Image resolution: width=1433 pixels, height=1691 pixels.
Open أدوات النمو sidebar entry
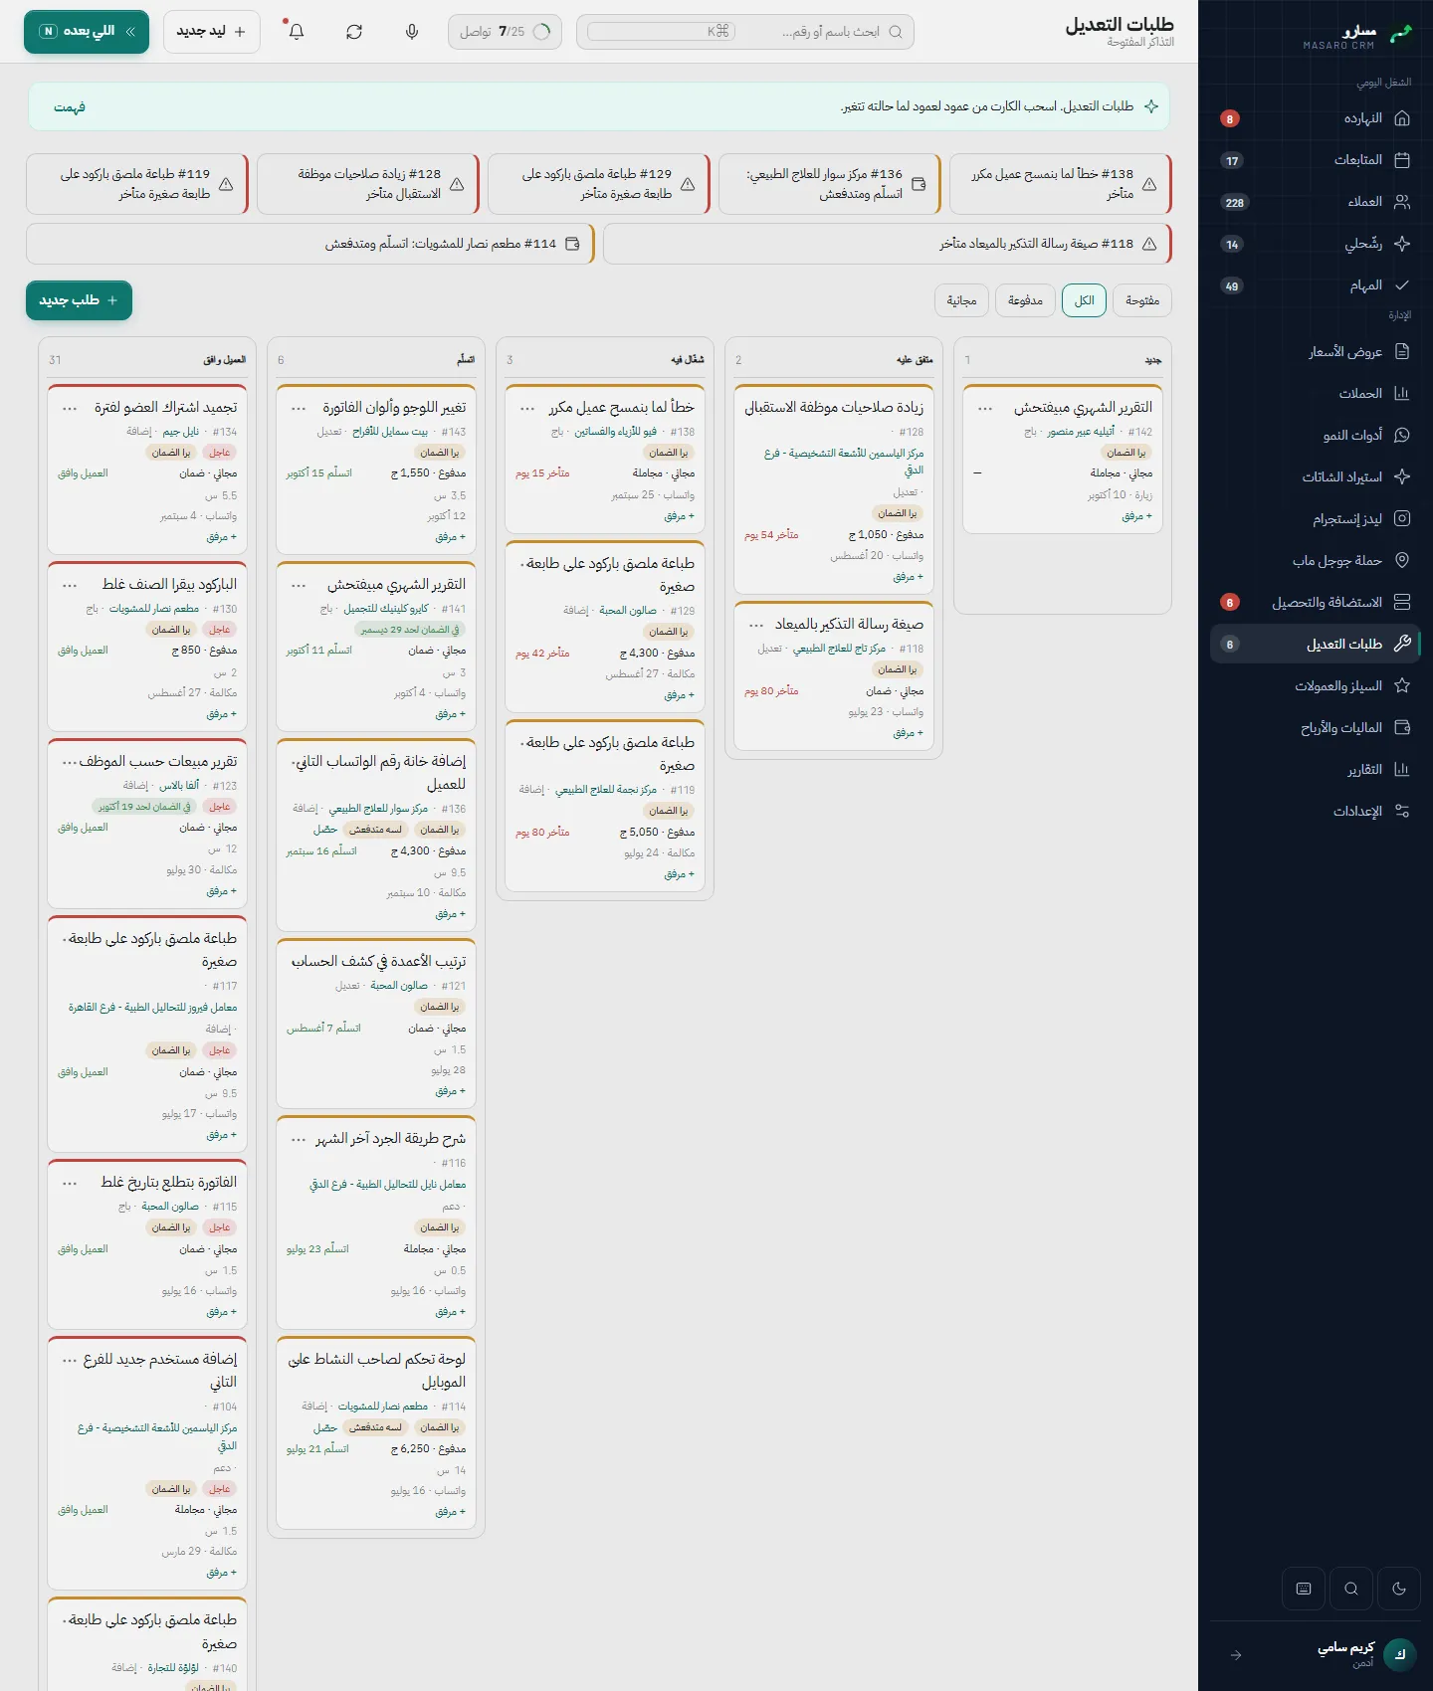point(1316,435)
